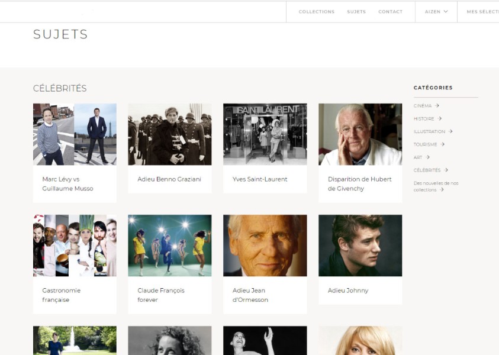Open the Hubert de Givenchy portrait
499x355 pixels.
click(360, 134)
